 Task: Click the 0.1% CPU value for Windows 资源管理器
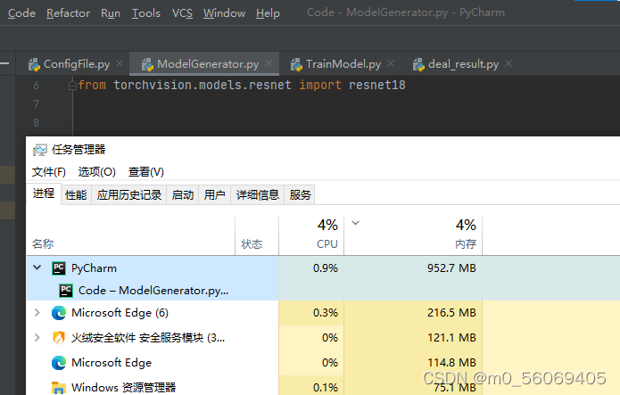pos(326,388)
